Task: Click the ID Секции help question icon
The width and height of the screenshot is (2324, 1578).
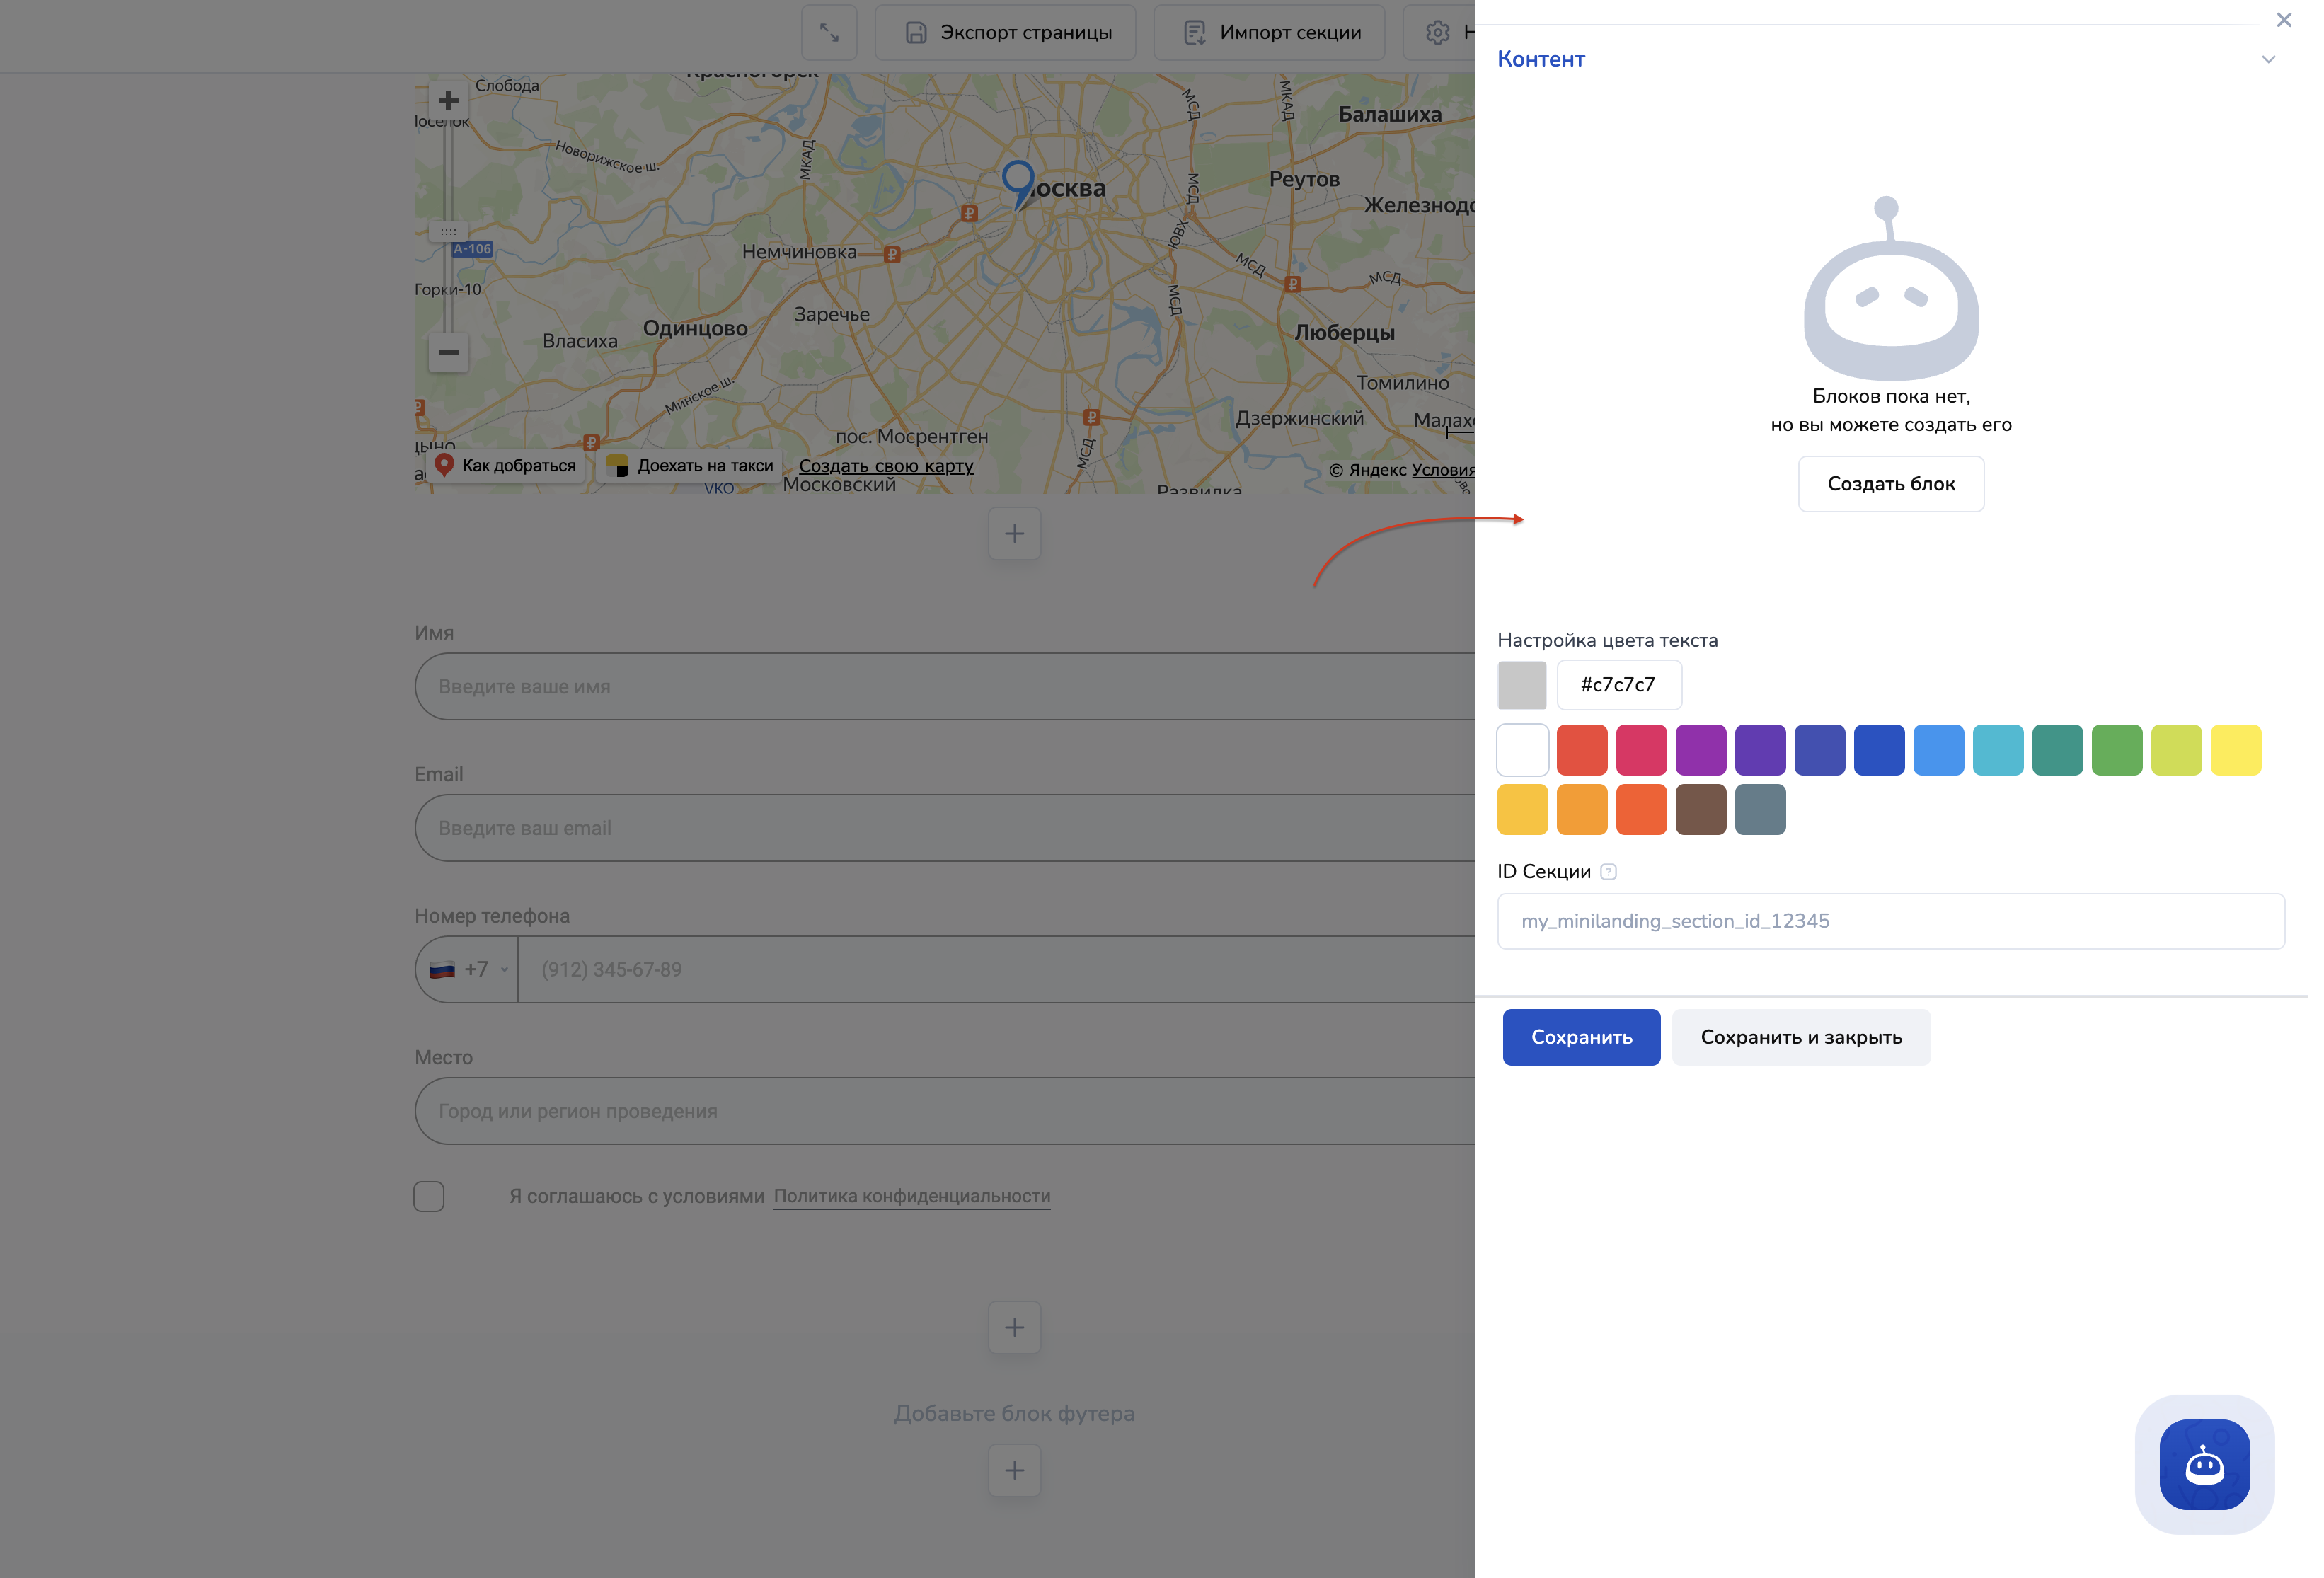Action: (1608, 872)
